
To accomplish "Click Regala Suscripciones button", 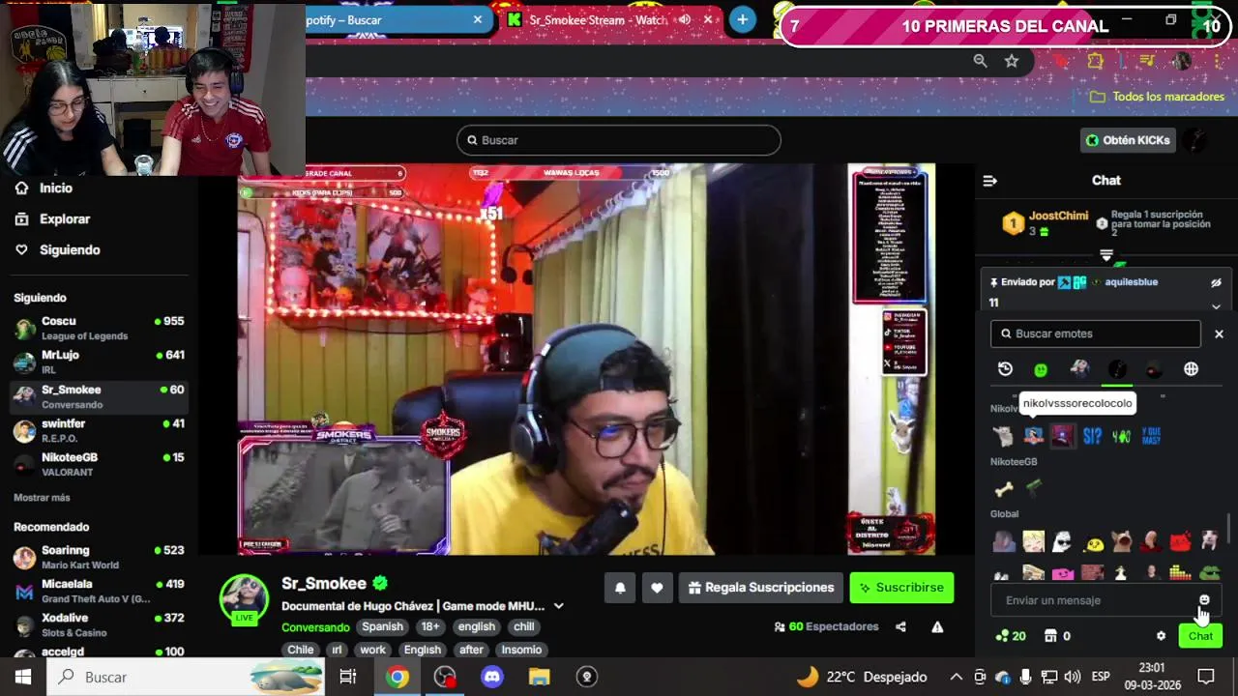I will point(760,588).
